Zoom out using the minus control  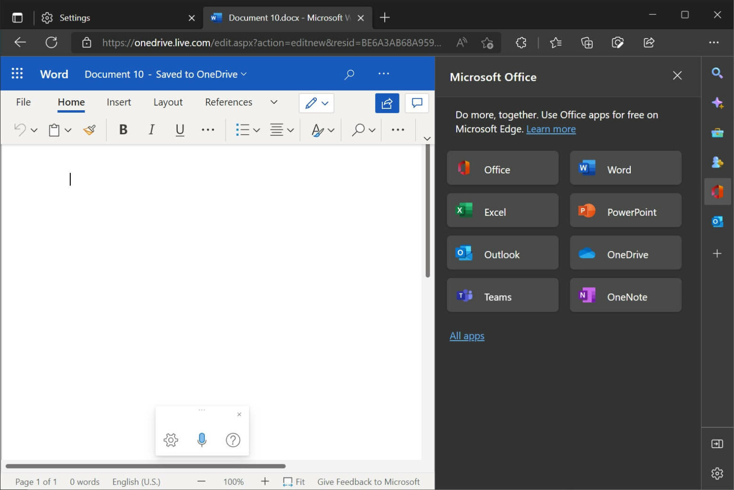tap(201, 481)
